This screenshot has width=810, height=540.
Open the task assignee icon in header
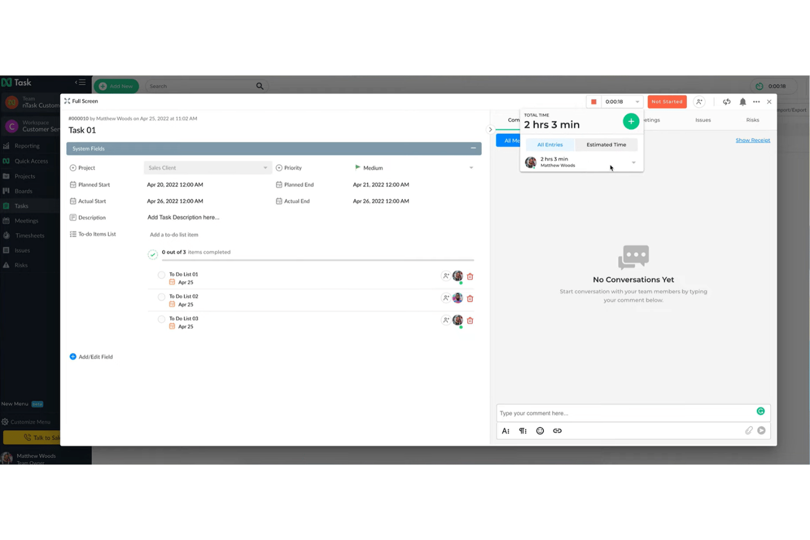click(699, 102)
